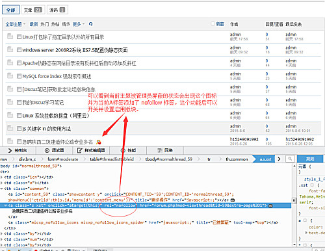
Task: Filter threads by 精华
Action: point(66,24)
